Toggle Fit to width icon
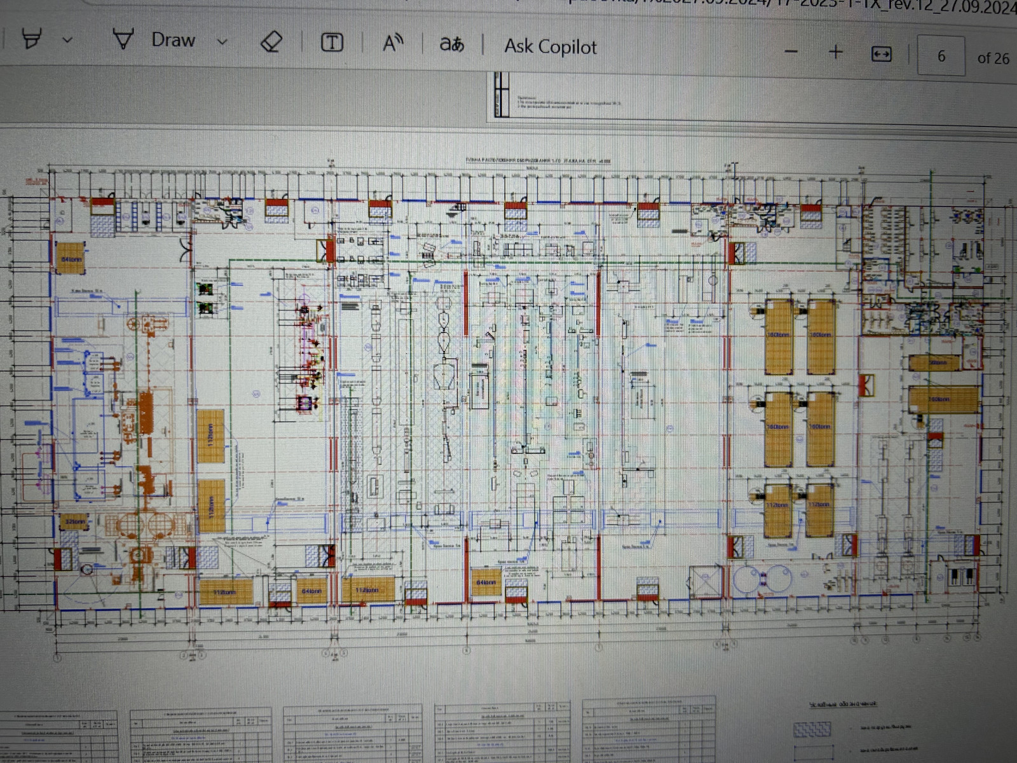Screen dimensions: 1017x763 coord(881,55)
